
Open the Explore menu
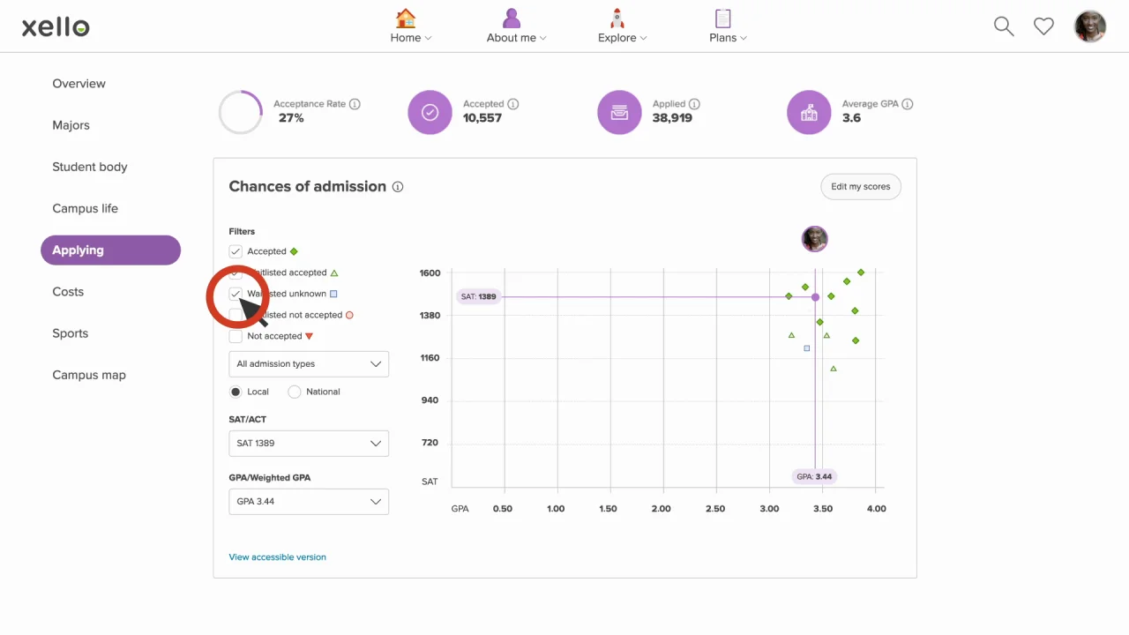[x=617, y=26]
